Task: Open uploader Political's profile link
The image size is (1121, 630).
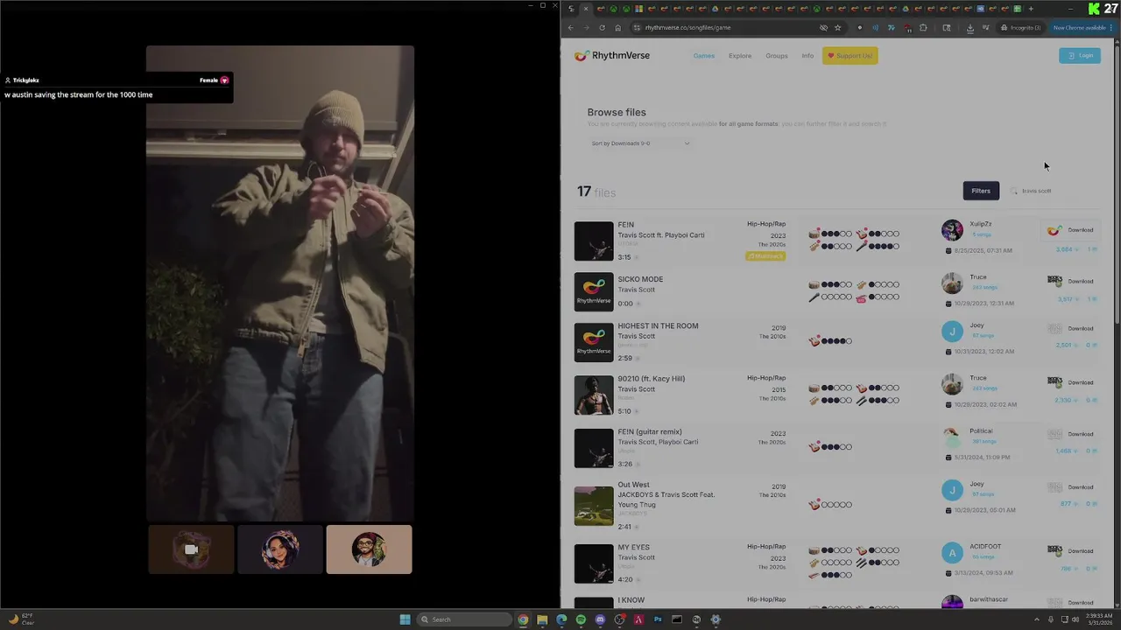Action: click(x=981, y=431)
